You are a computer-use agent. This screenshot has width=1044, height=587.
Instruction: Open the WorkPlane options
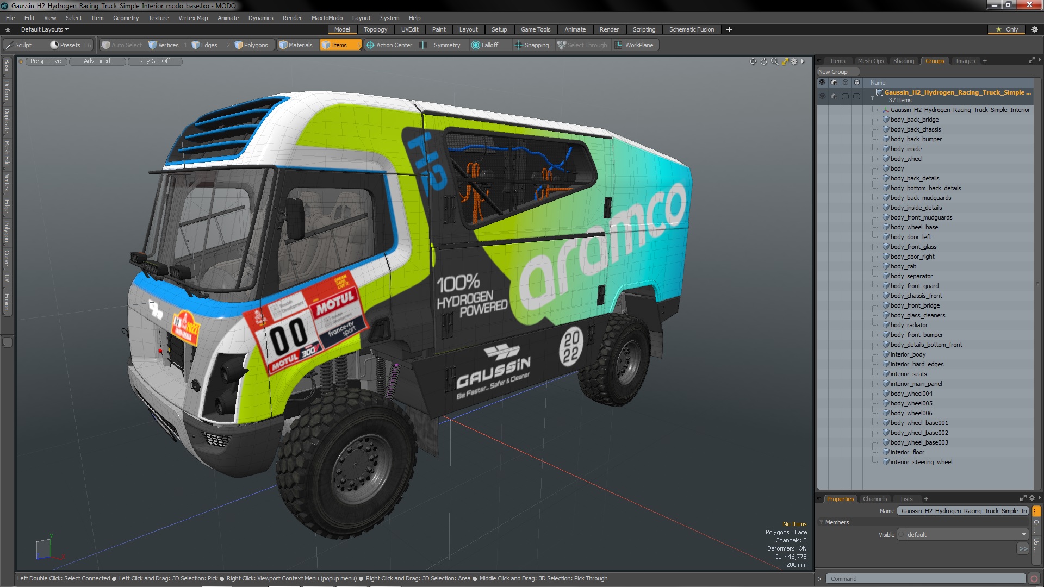635,45
